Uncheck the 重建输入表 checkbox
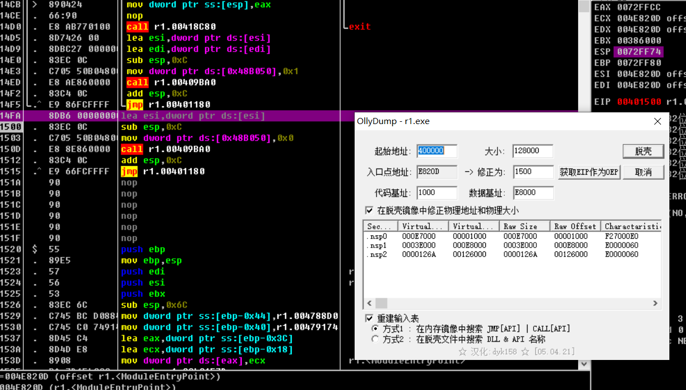 point(370,318)
